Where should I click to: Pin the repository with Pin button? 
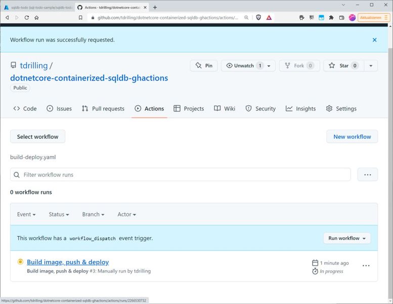tap(204, 66)
